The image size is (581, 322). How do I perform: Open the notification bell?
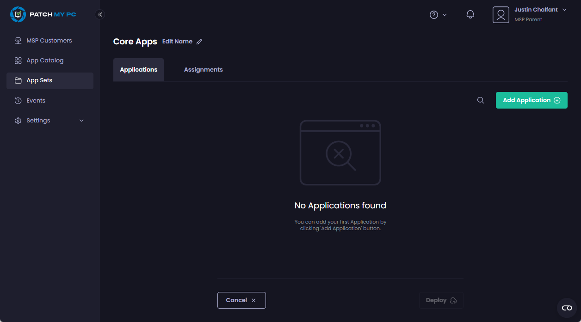[470, 14]
